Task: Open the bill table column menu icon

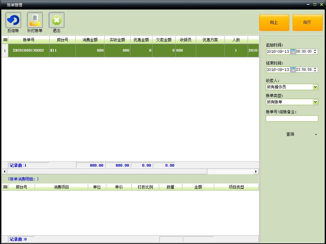Action: (x=5, y=40)
